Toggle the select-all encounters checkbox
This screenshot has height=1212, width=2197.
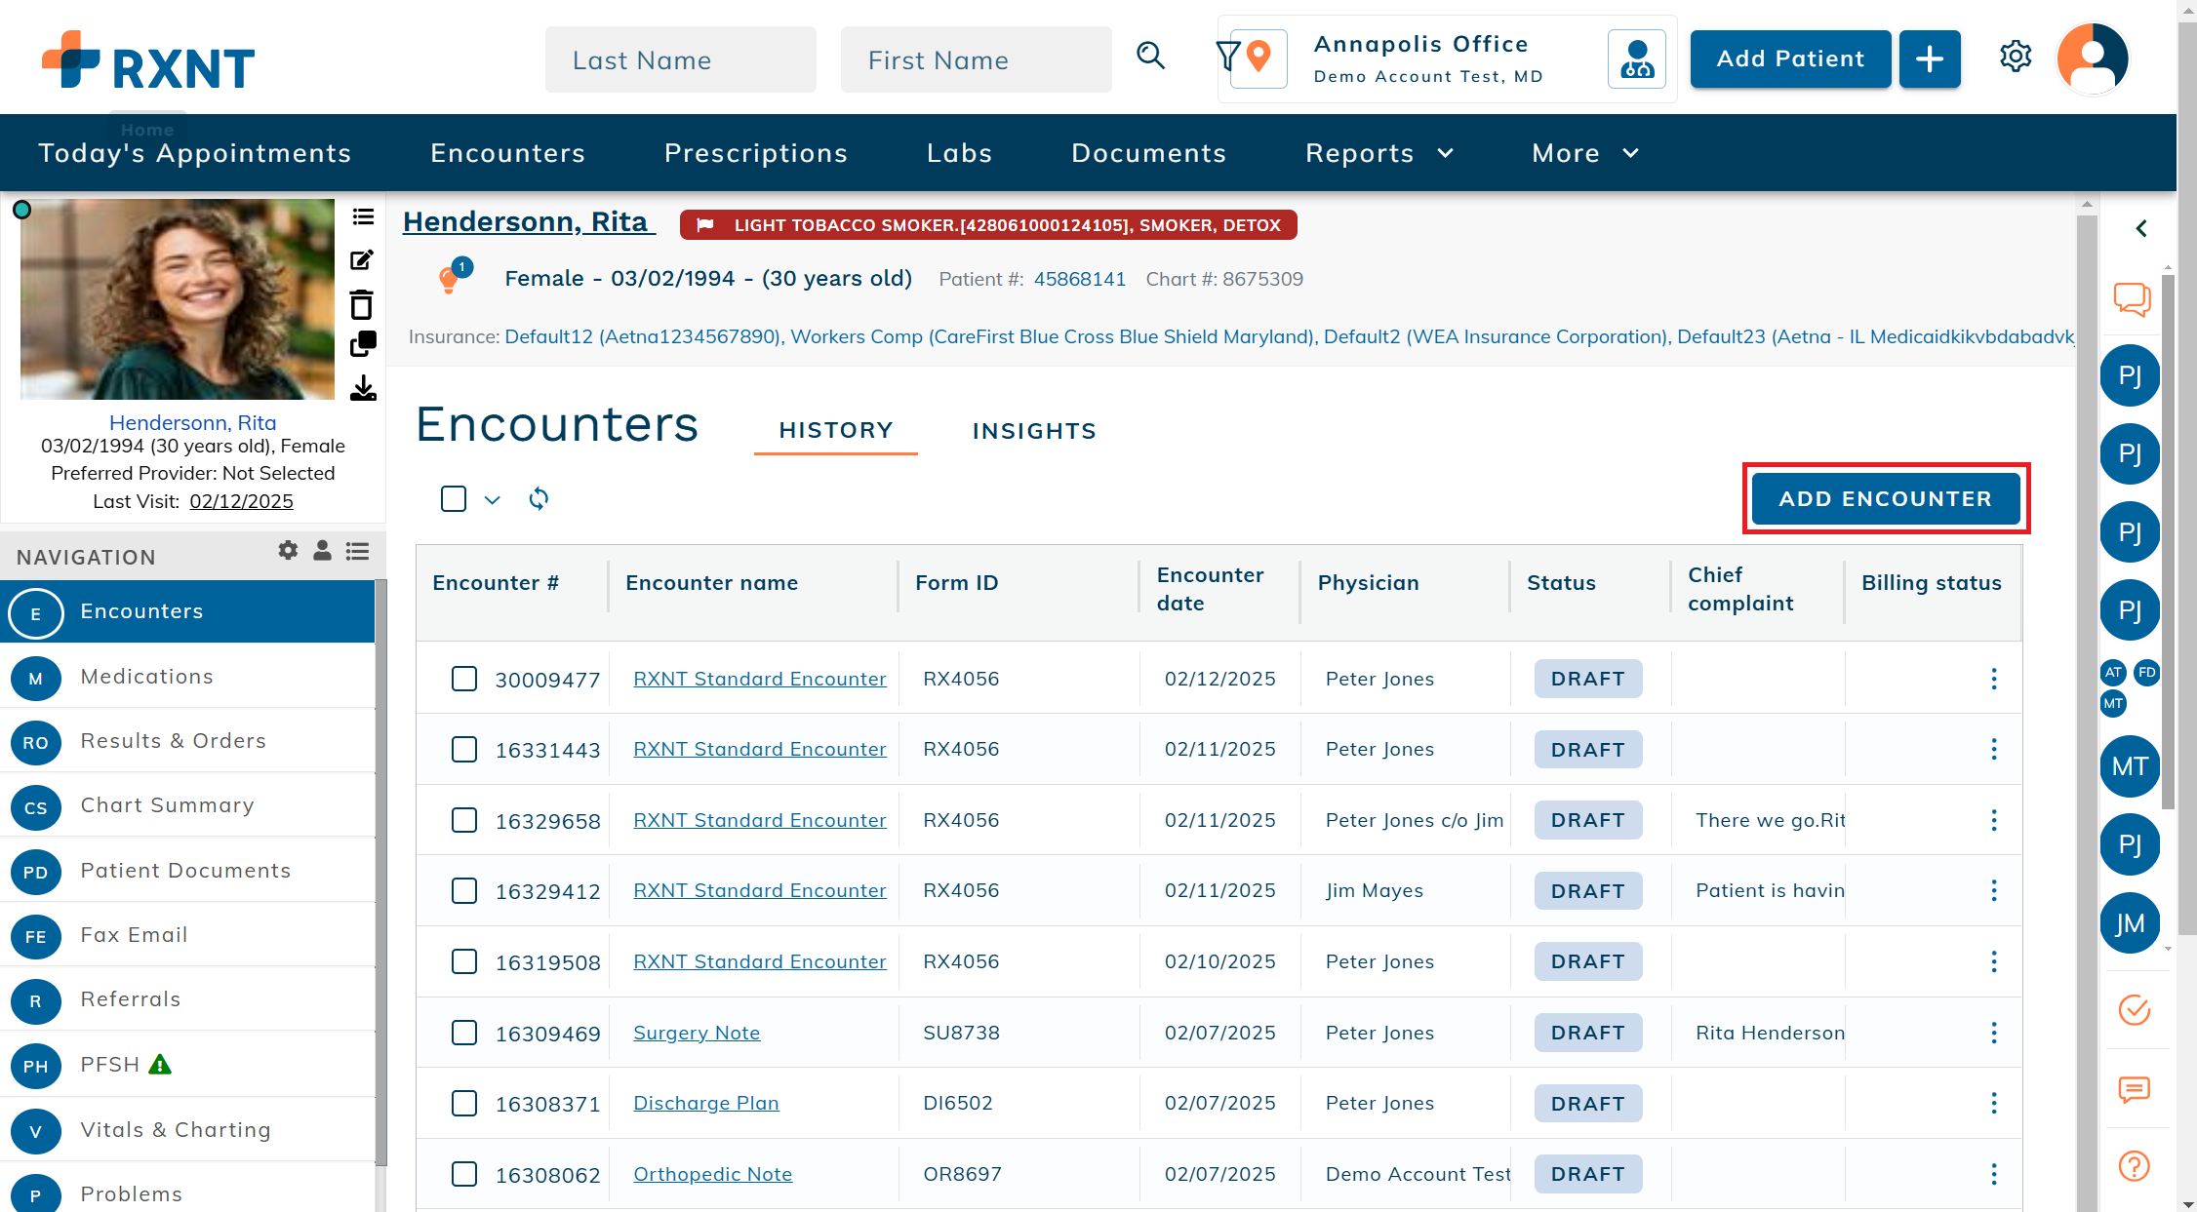point(454,499)
